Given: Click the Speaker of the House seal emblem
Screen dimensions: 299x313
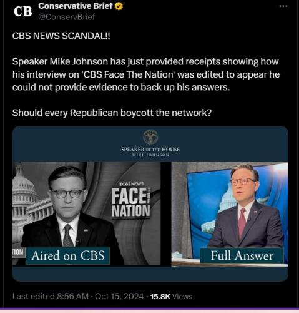Looking at the screenshot, I should tap(150, 137).
